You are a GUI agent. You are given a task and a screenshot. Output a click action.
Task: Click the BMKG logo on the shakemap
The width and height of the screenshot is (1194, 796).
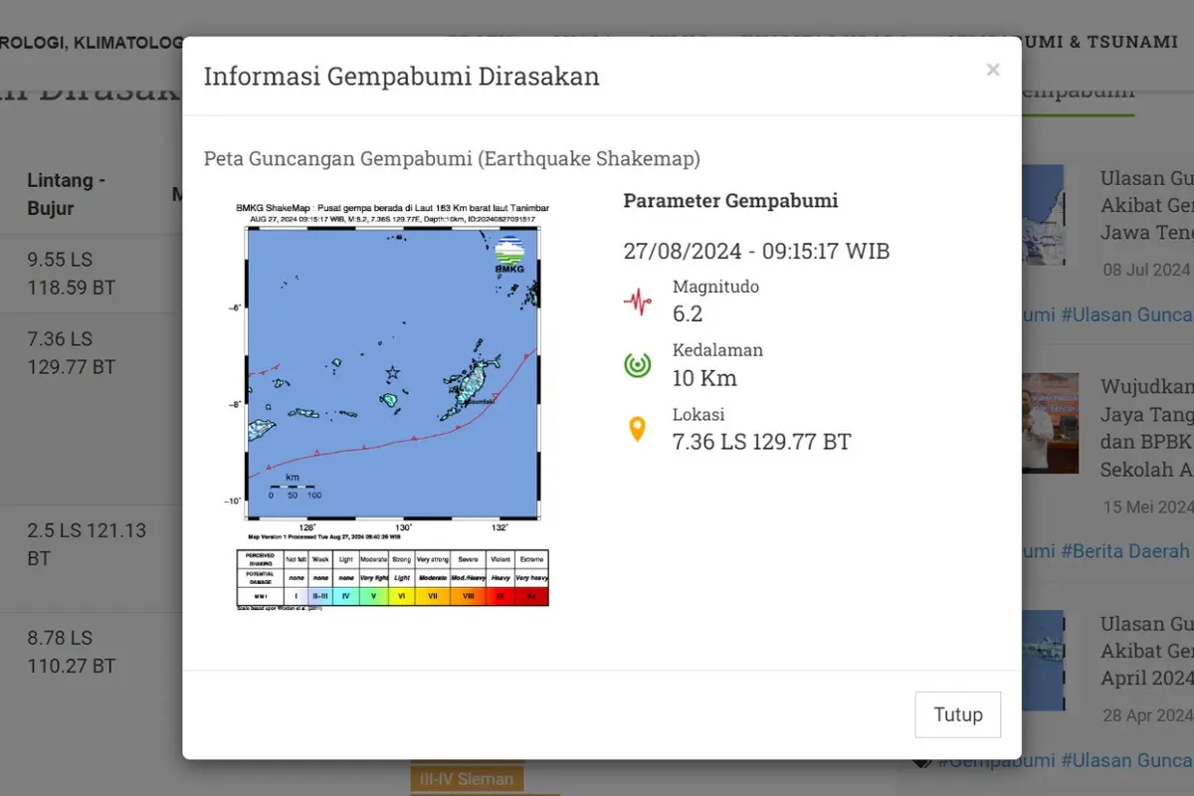click(509, 254)
